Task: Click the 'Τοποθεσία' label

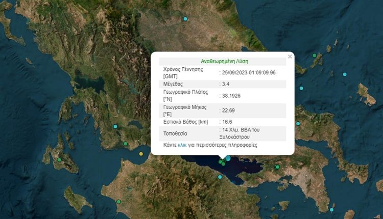Action: pyautogui.click(x=175, y=133)
